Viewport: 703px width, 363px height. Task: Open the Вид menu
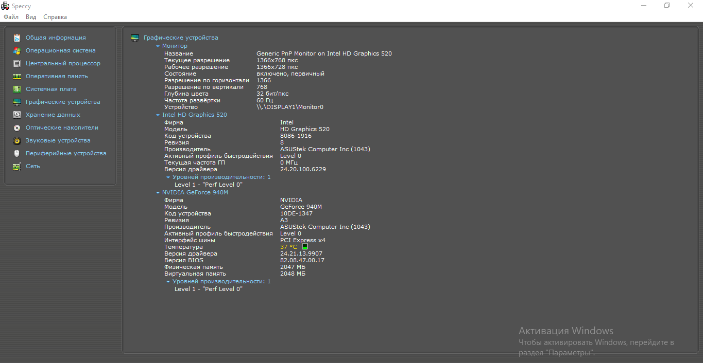coord(31,17)
